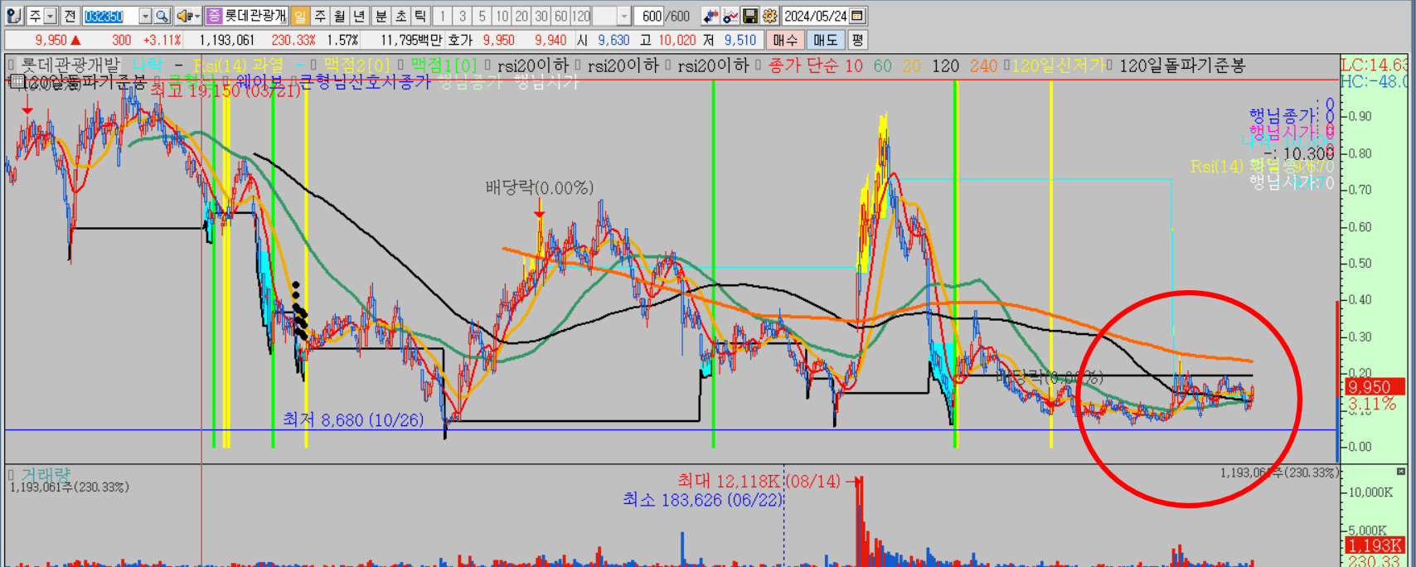This screenshot has height=567, width=1416.
Task: Click the LC:14.63 readout at top right
Action: [x=1374, y=65]
